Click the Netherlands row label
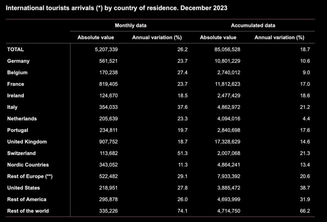Viewport: 327px width, 222px height. 22,119
